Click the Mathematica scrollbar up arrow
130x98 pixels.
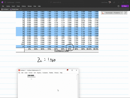[78, 75]
